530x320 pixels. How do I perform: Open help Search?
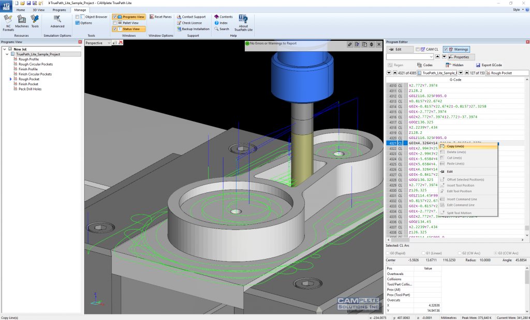click(x=222, y=29)
